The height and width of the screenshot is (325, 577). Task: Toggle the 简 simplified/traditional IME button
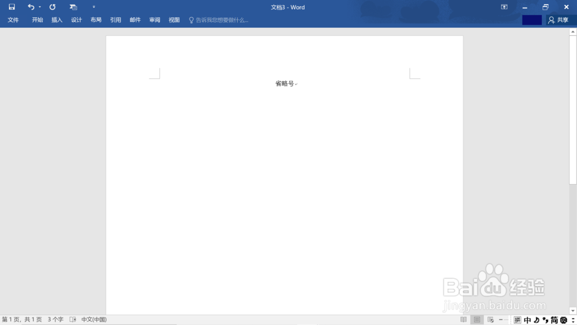tap(554, 320)
